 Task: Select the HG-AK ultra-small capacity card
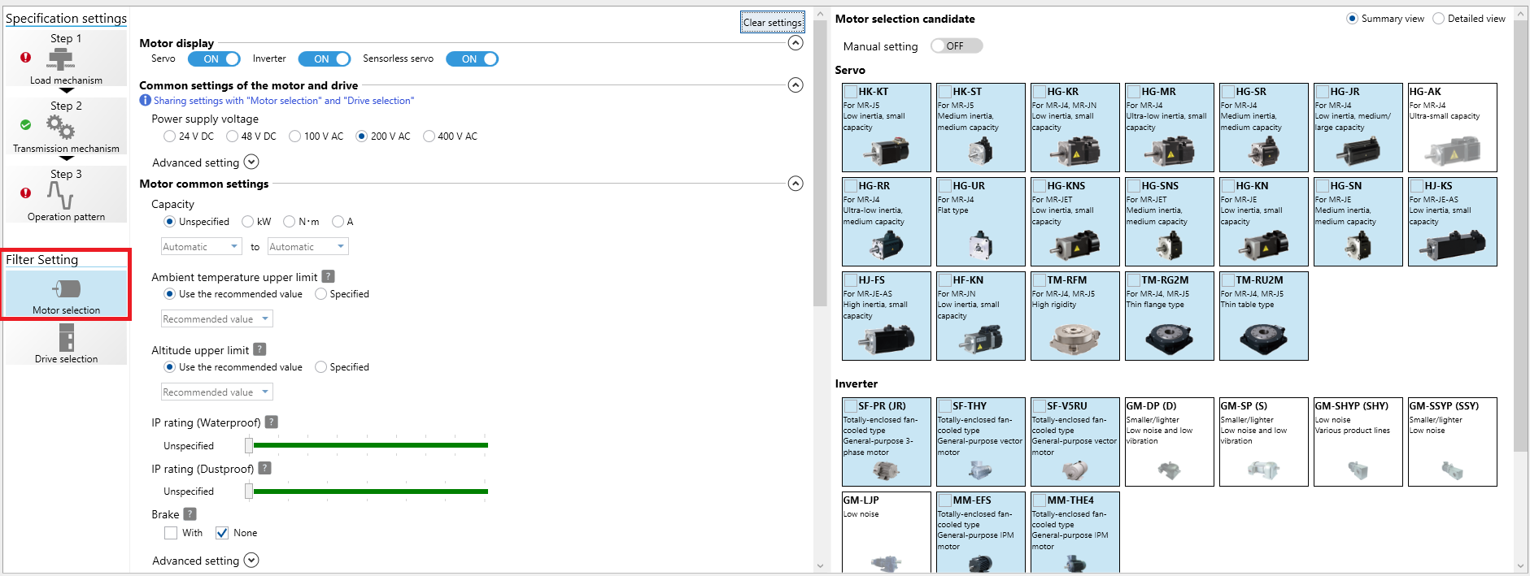1453,127
